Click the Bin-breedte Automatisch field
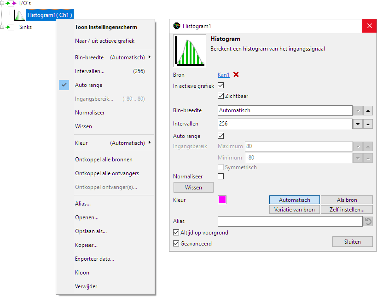Screen dimensions: 377x297 point(285,111)
